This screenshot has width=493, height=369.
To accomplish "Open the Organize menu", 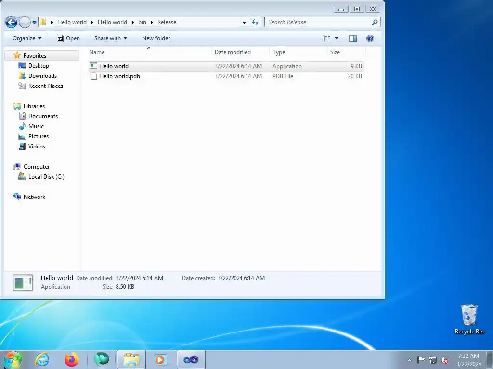I will click(27, 38).
